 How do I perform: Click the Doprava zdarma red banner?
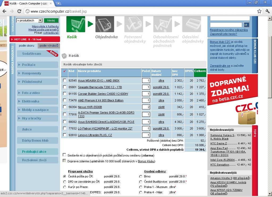pyautogui.click(x=233, y=90)
